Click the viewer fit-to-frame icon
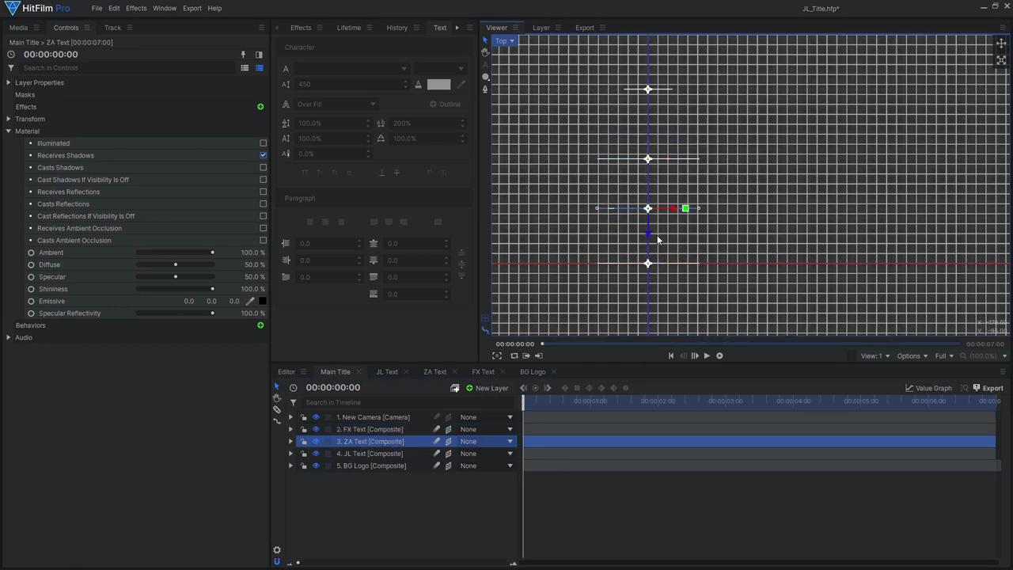Screen dimensions: 1013x570 (x=1001, y=60)
